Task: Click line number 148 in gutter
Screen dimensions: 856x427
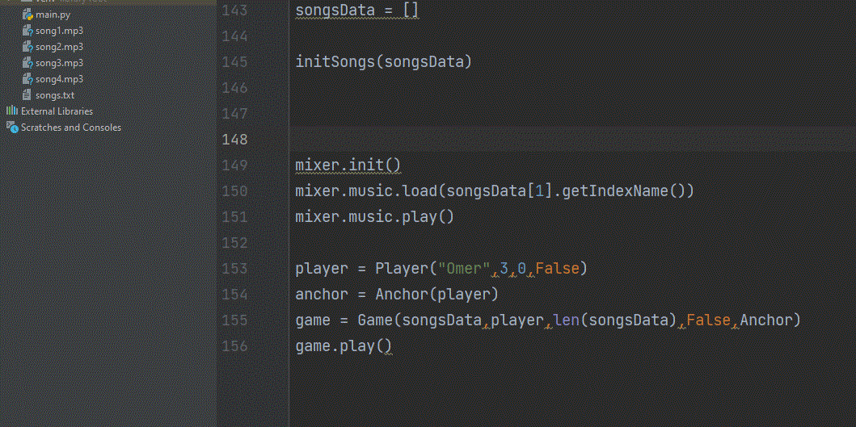Action: click(234, 140)
